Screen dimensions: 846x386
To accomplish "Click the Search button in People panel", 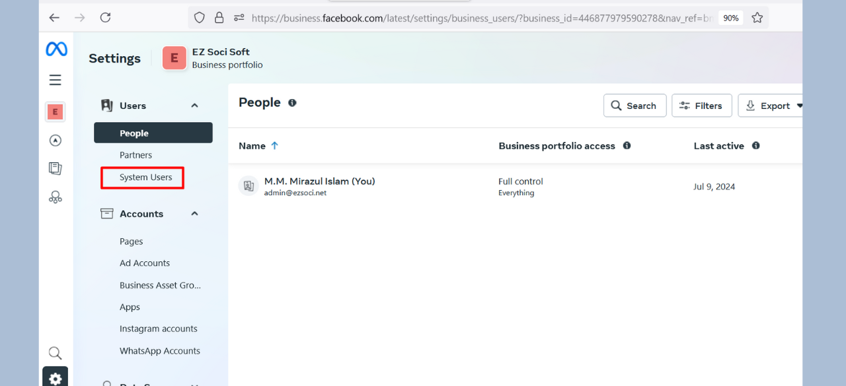I will 634,106.
